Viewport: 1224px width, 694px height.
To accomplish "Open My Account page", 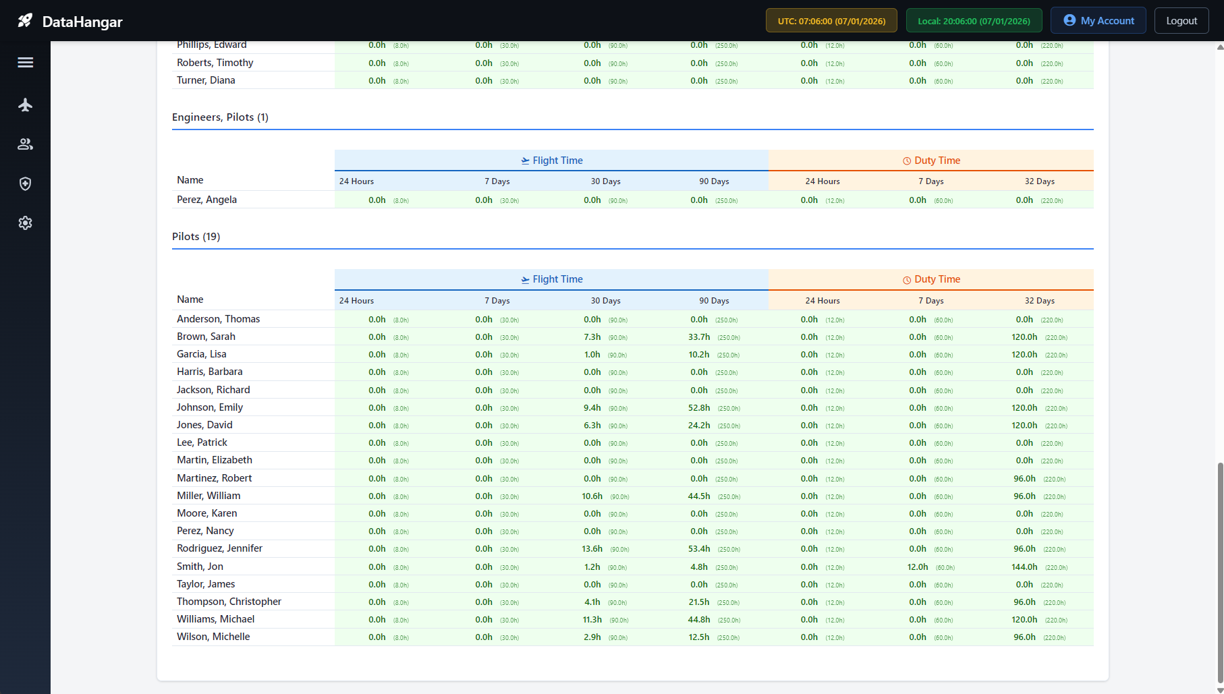I will coord(1098,21).
